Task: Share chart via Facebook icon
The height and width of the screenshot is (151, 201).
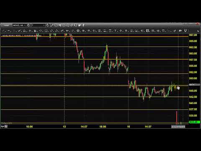Action: [83, 25]
